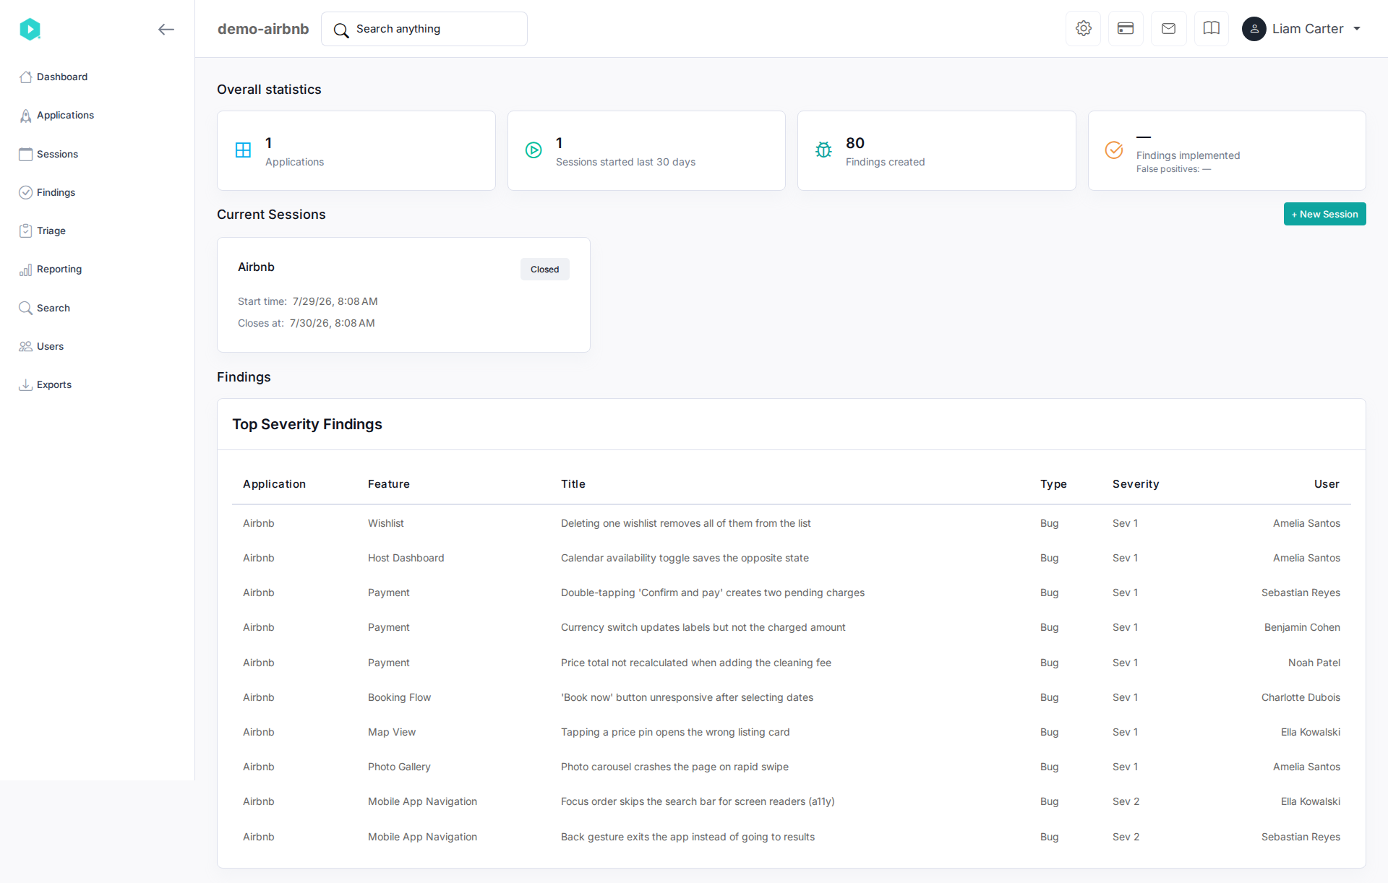Click the Reporting bar chart icon
The height and width of the screenshot is (883, 1388).
point(25,270)
